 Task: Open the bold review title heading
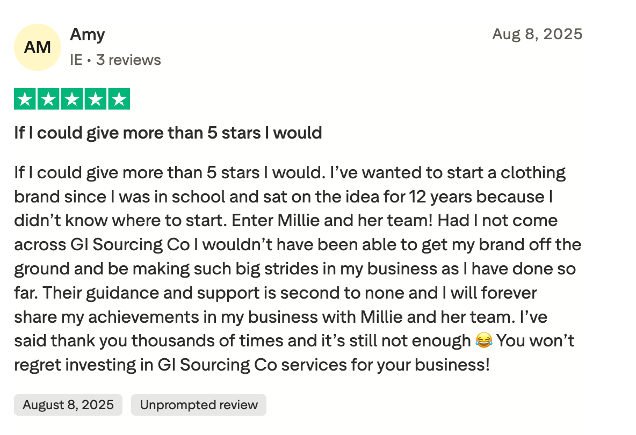tap(168, 133)
